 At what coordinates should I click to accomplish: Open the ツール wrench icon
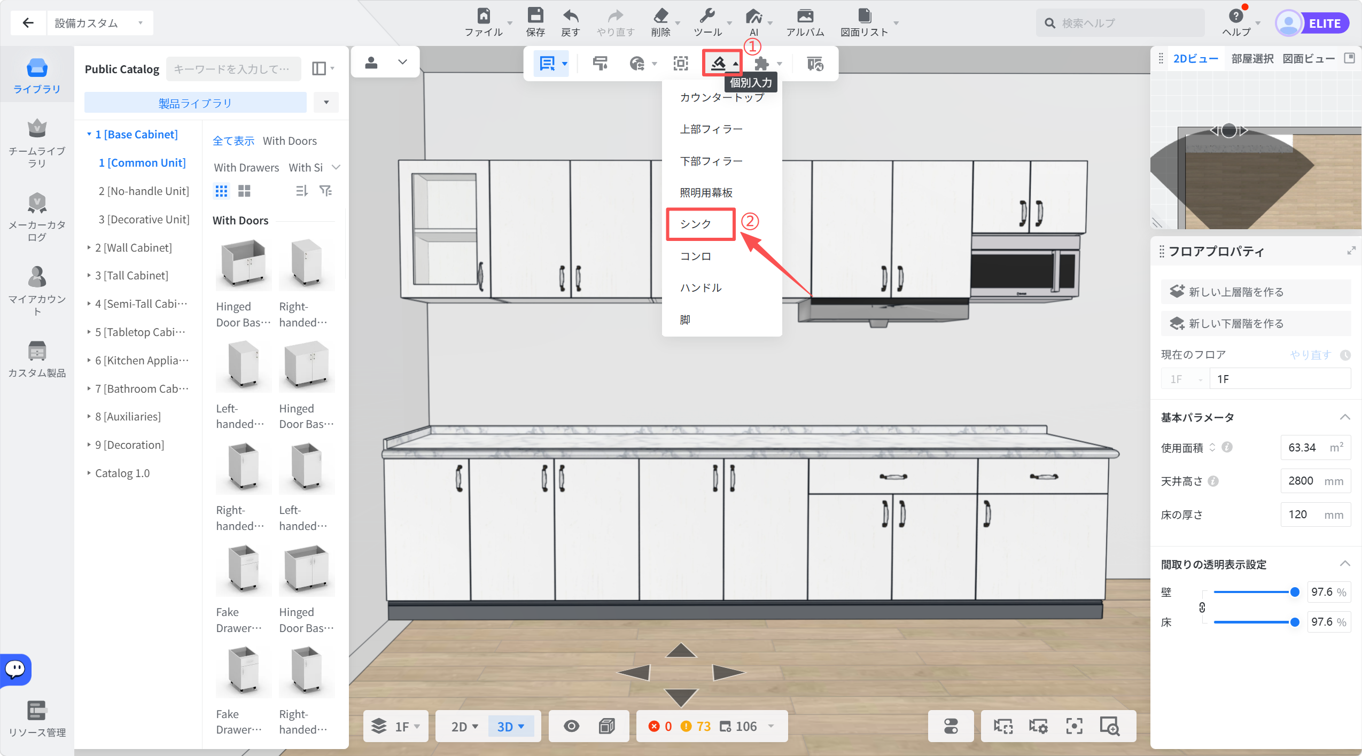(x=707, y=16)
